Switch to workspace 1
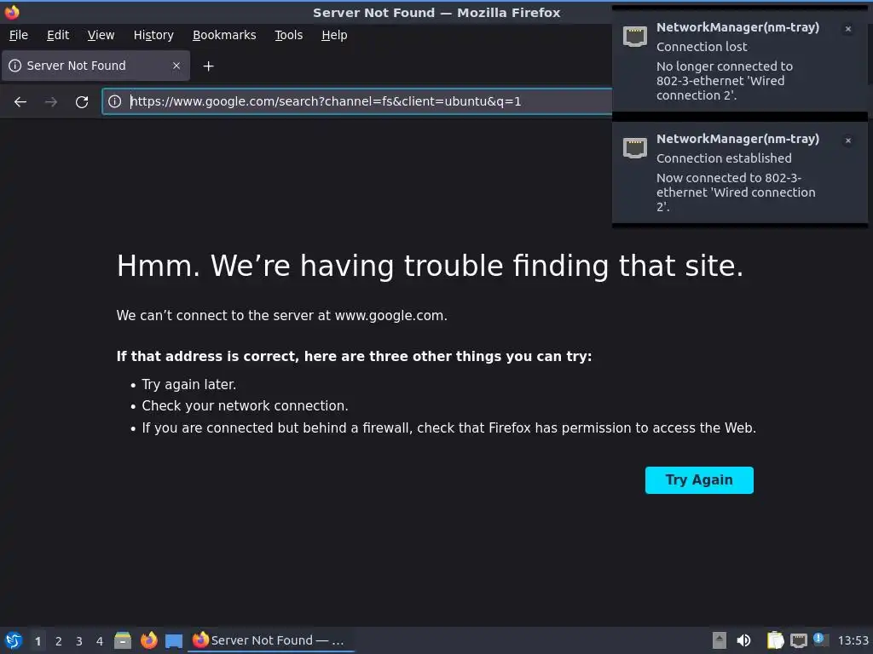 point(38,641)
